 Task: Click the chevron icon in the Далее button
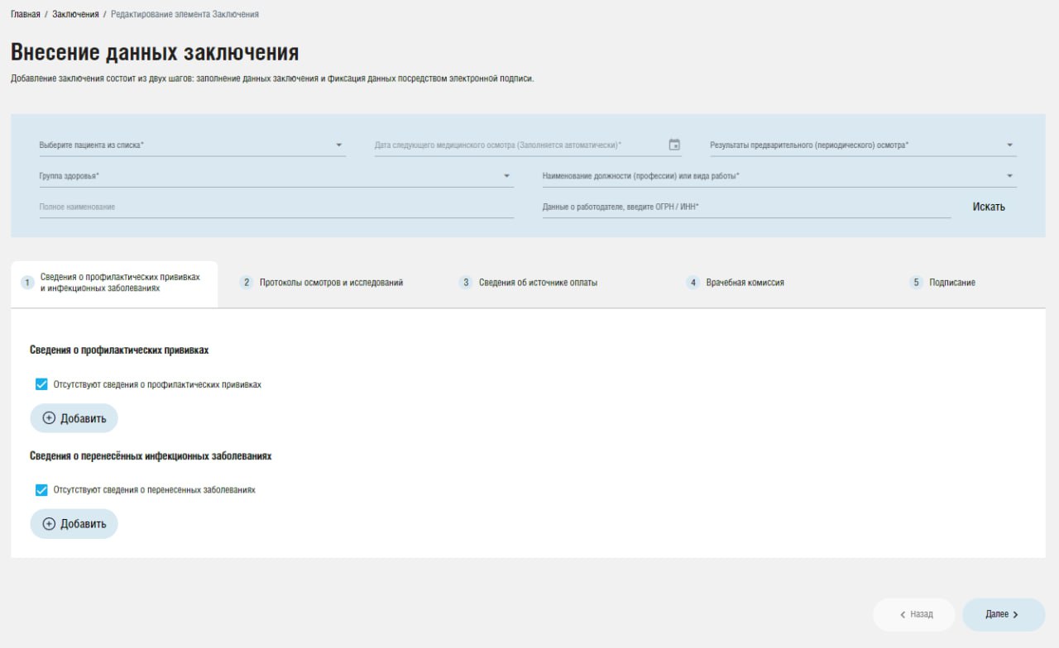pyautogui.click(x=1015, y=615)
